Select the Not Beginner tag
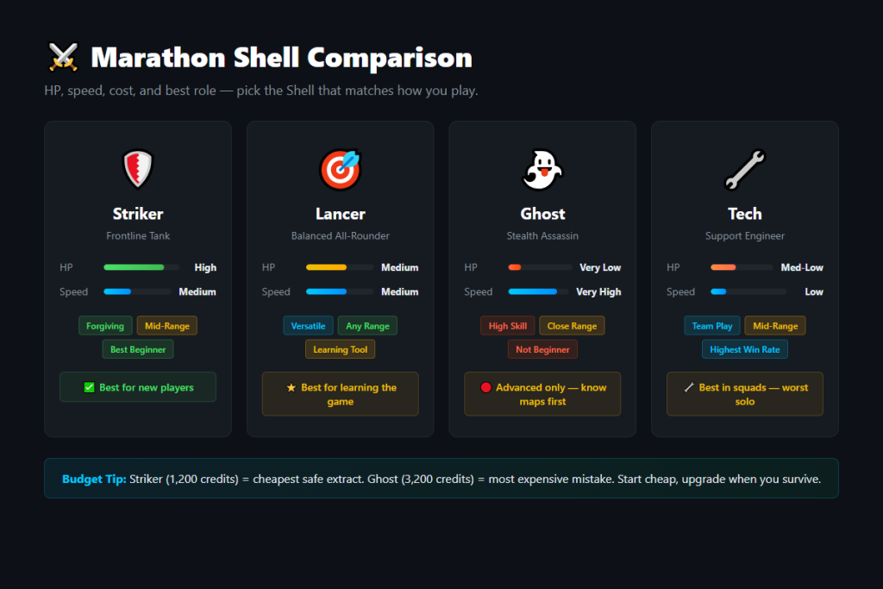Image resolution: width=883 pixels, height=589 pixels. coord(542,349)
